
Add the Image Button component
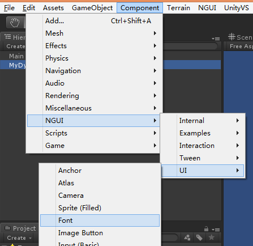(x=100, y=233)
